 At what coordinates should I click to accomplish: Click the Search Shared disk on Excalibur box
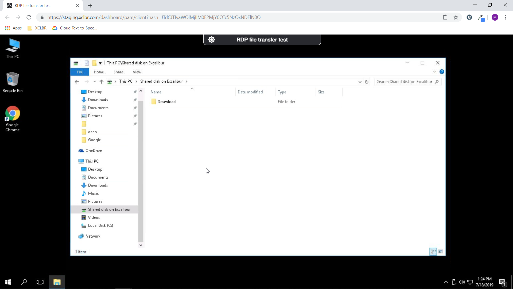[404, 82]
